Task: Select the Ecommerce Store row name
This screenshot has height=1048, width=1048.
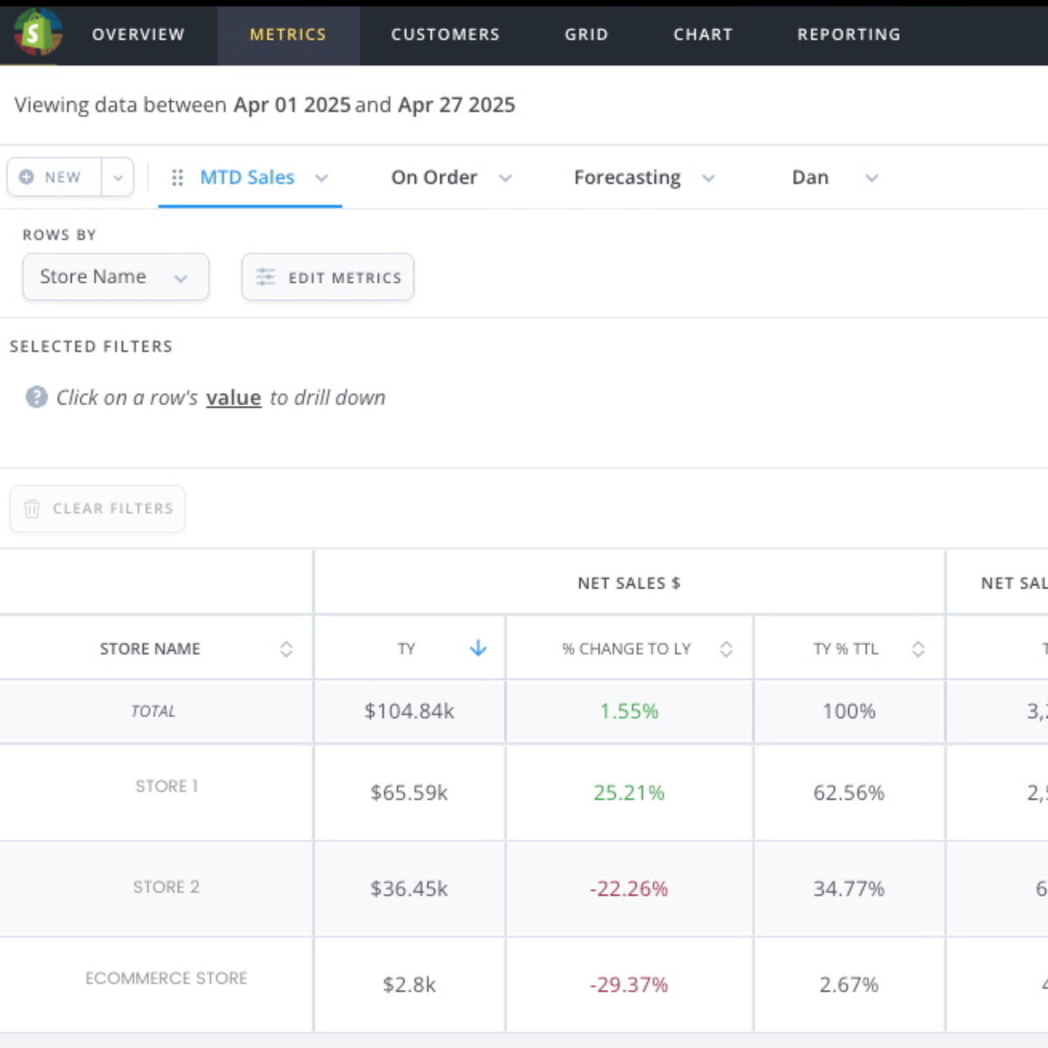Action: click(x=166, y=978)
